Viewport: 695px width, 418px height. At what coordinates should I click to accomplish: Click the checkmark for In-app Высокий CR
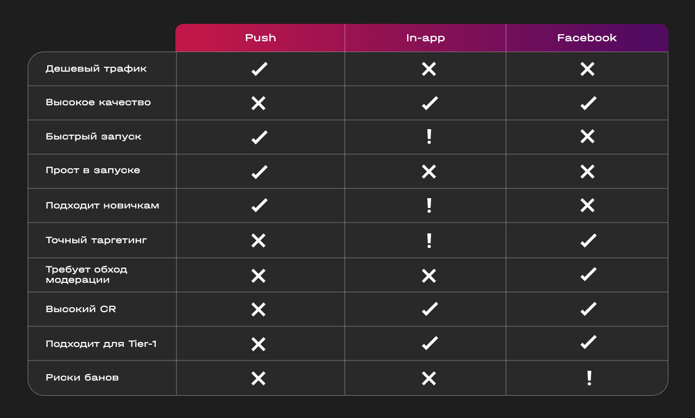(429, 309)
